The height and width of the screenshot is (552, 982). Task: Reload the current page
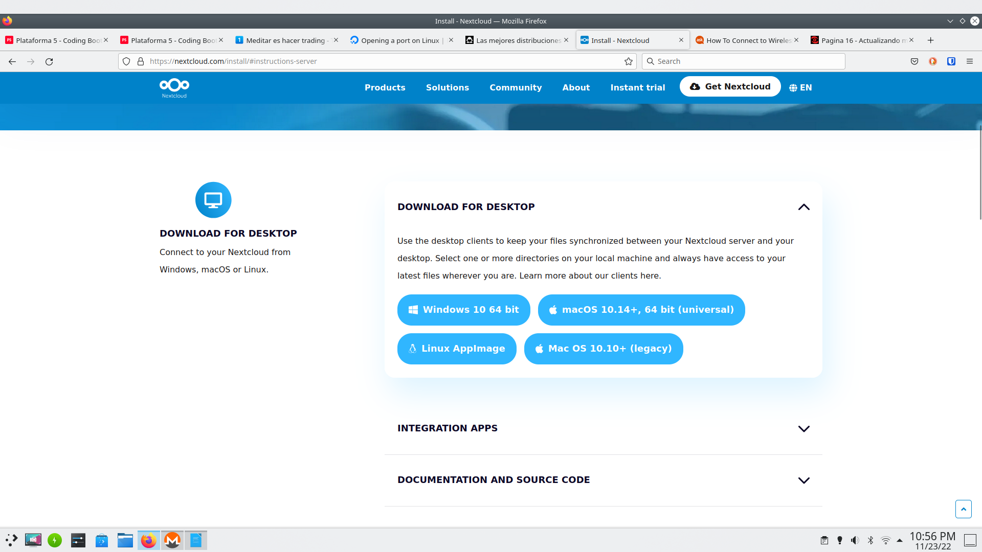(49, 61)
